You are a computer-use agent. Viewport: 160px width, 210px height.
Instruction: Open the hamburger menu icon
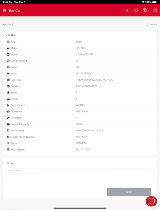[x=5, y=11]
